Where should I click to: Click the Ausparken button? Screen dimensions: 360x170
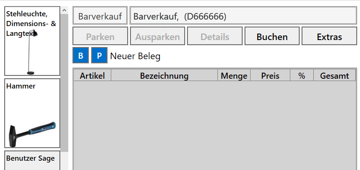pyautogui.click(x=158, y=36)
